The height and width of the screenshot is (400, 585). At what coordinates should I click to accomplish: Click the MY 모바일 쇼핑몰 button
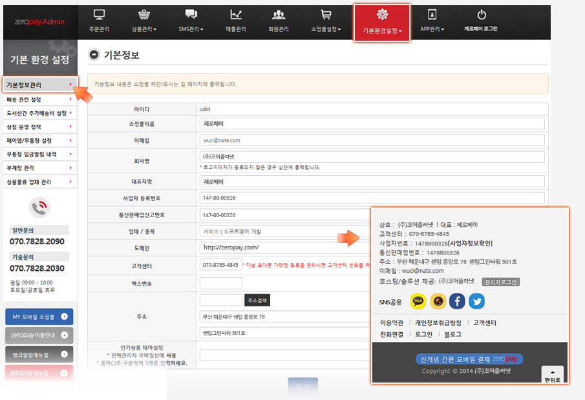point(39,317)
